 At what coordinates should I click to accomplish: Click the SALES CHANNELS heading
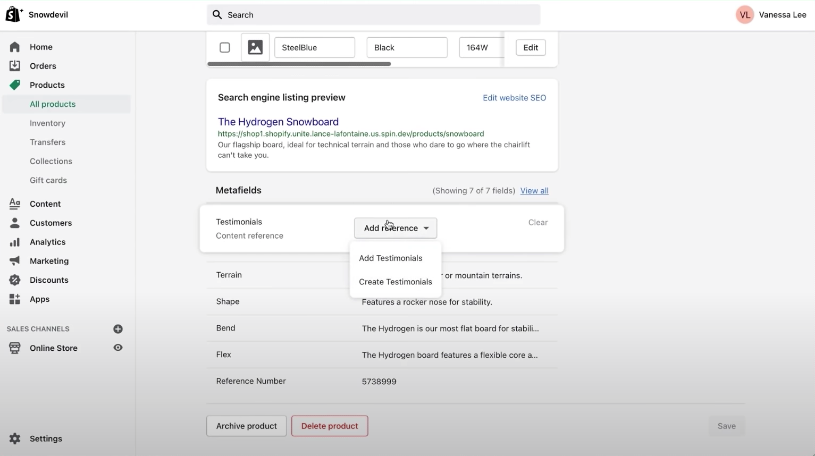pos(38,329)
